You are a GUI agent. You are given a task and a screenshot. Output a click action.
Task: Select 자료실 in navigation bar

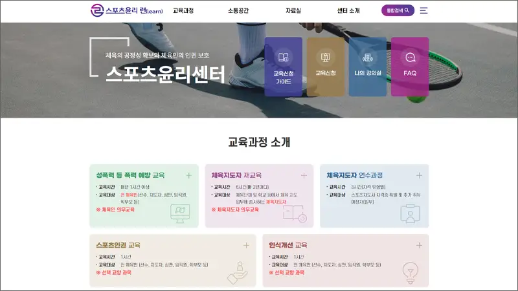tap(293, 10)
